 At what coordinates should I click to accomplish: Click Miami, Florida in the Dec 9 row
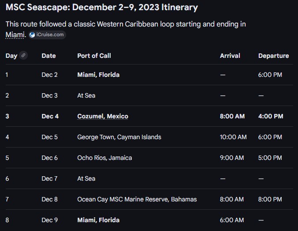pos(98,220)
